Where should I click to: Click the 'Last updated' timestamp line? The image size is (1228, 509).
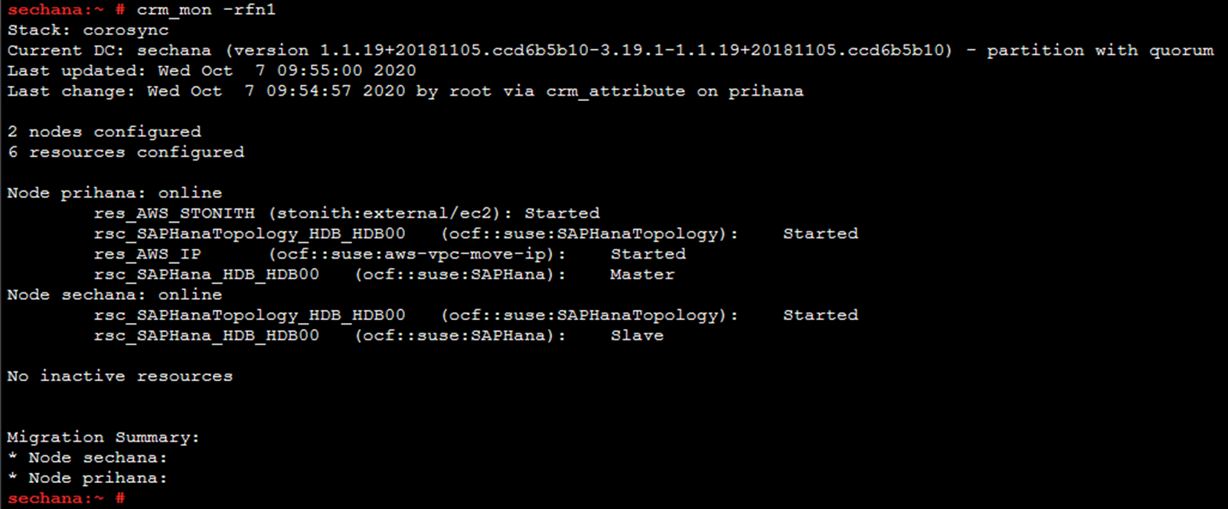coord(211,70)
